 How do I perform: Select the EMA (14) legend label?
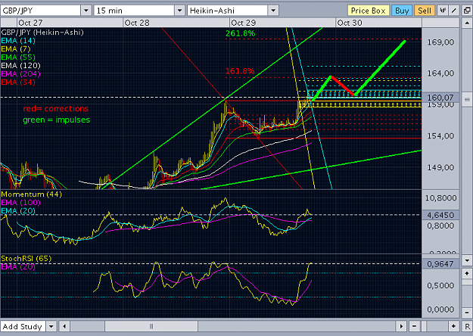pyautogui.click(x=18, y=41)
